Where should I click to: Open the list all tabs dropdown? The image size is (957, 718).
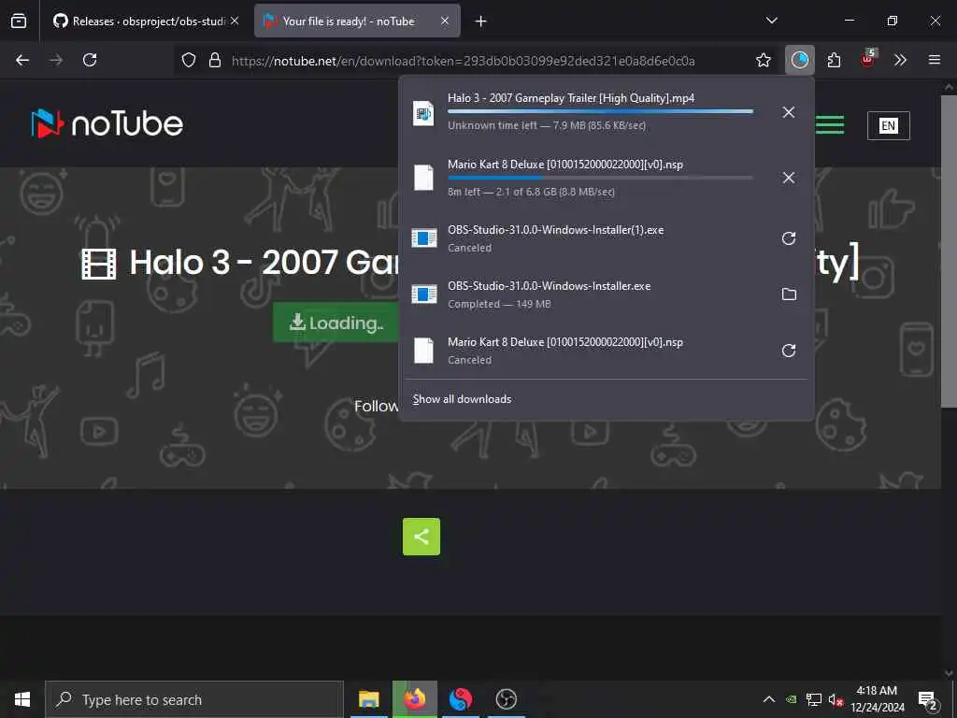[x=771, y=21]
